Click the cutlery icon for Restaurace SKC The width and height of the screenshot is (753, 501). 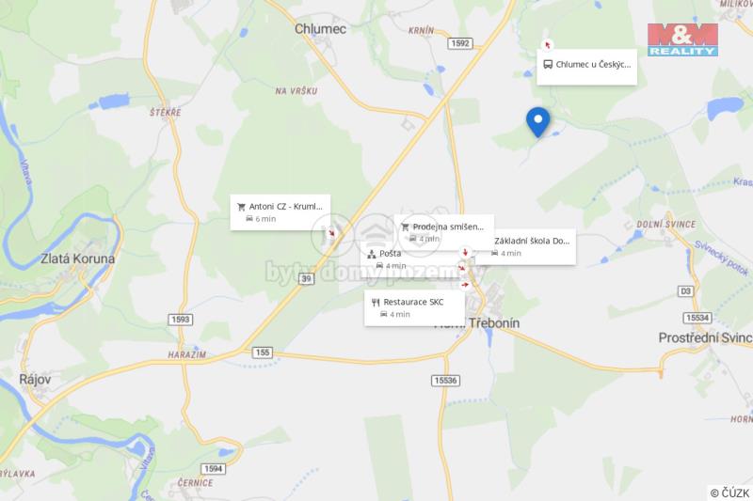[376, 303]
